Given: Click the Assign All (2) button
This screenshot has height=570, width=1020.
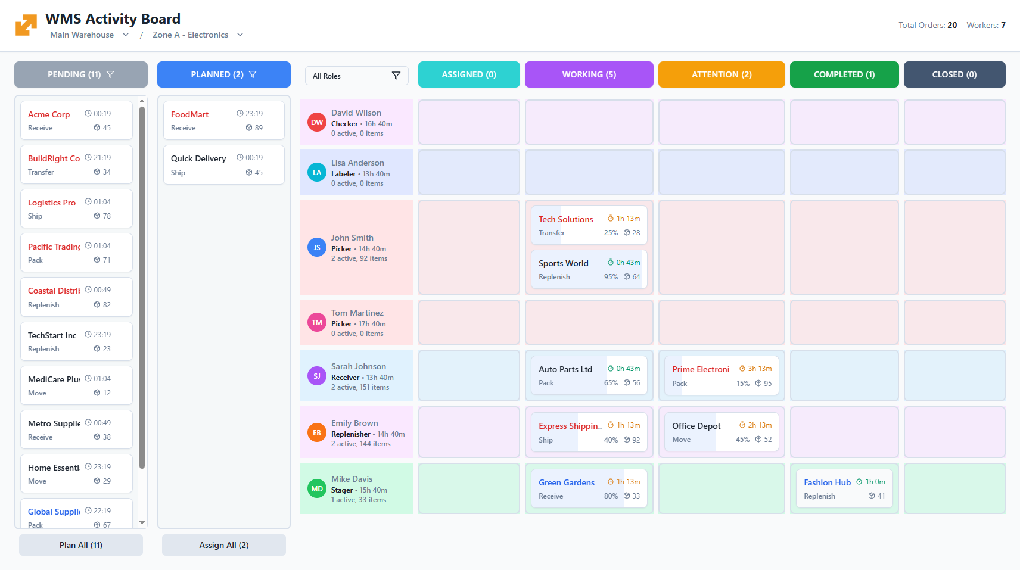Looking at the screenshot, I should click(224, 545).
